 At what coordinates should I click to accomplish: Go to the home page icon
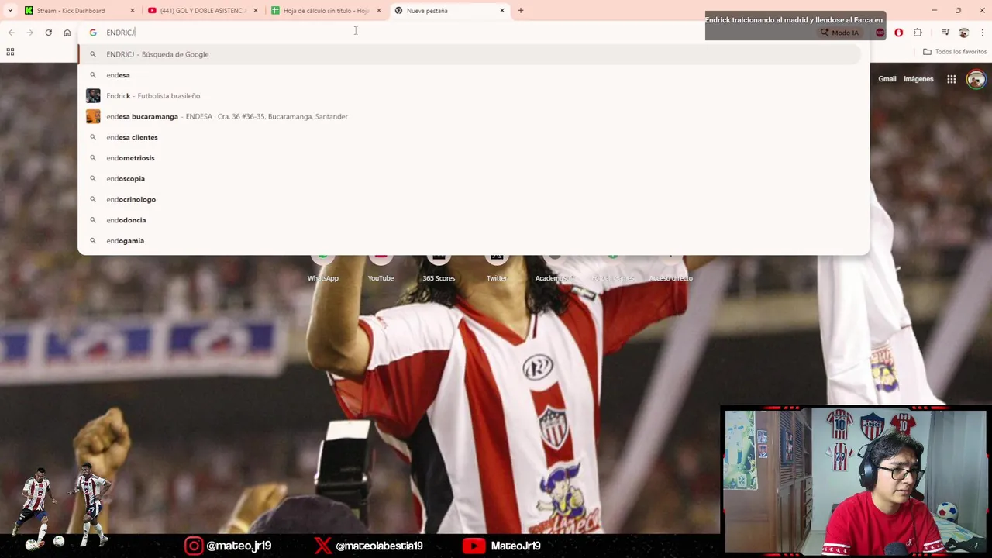[67, 33]
